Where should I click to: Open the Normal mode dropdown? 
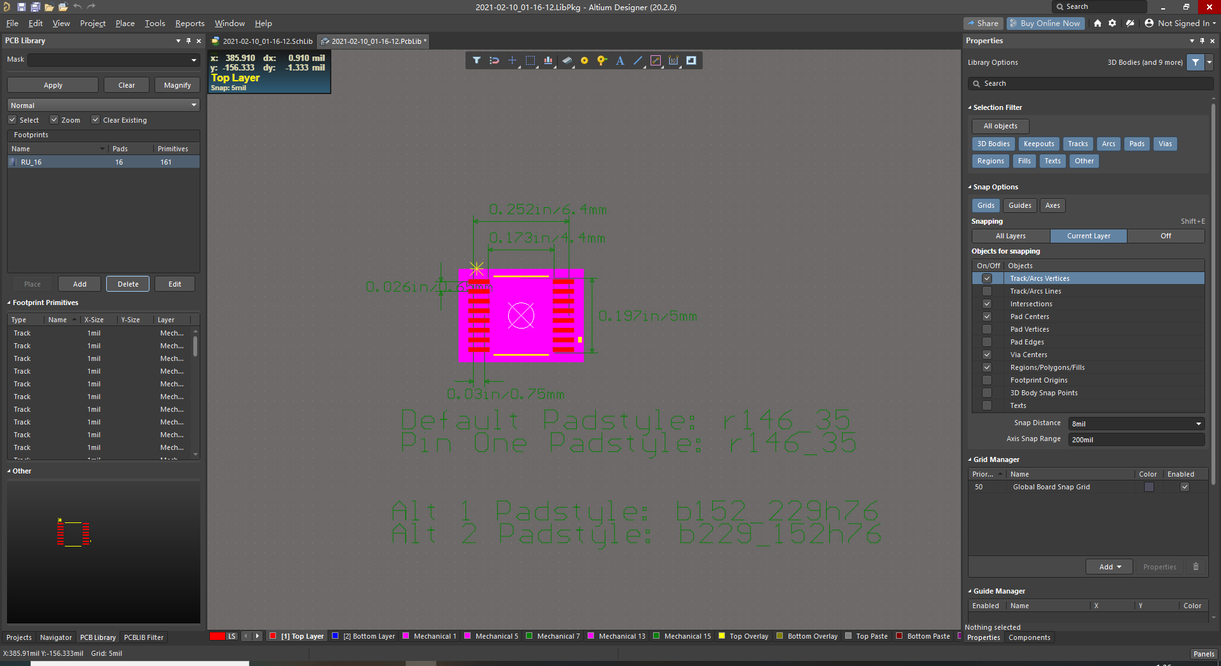point(193,105)
